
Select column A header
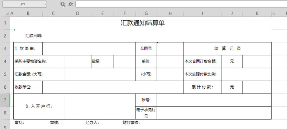[12, 13]
